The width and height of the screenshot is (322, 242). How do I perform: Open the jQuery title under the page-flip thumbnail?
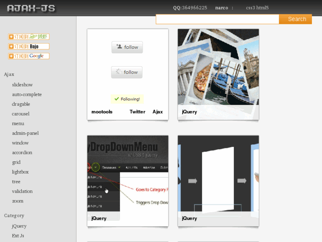[189, 218]
